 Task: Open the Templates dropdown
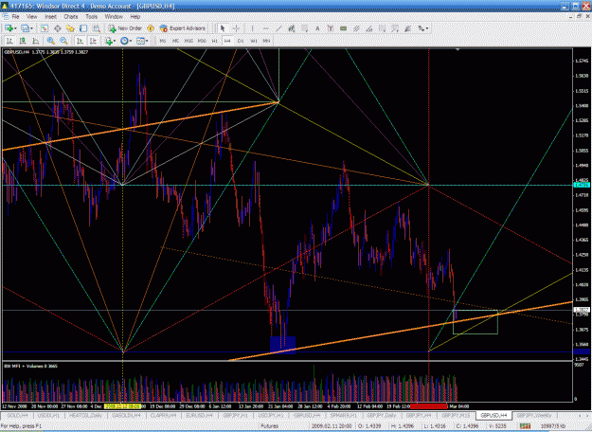point(142,41)
